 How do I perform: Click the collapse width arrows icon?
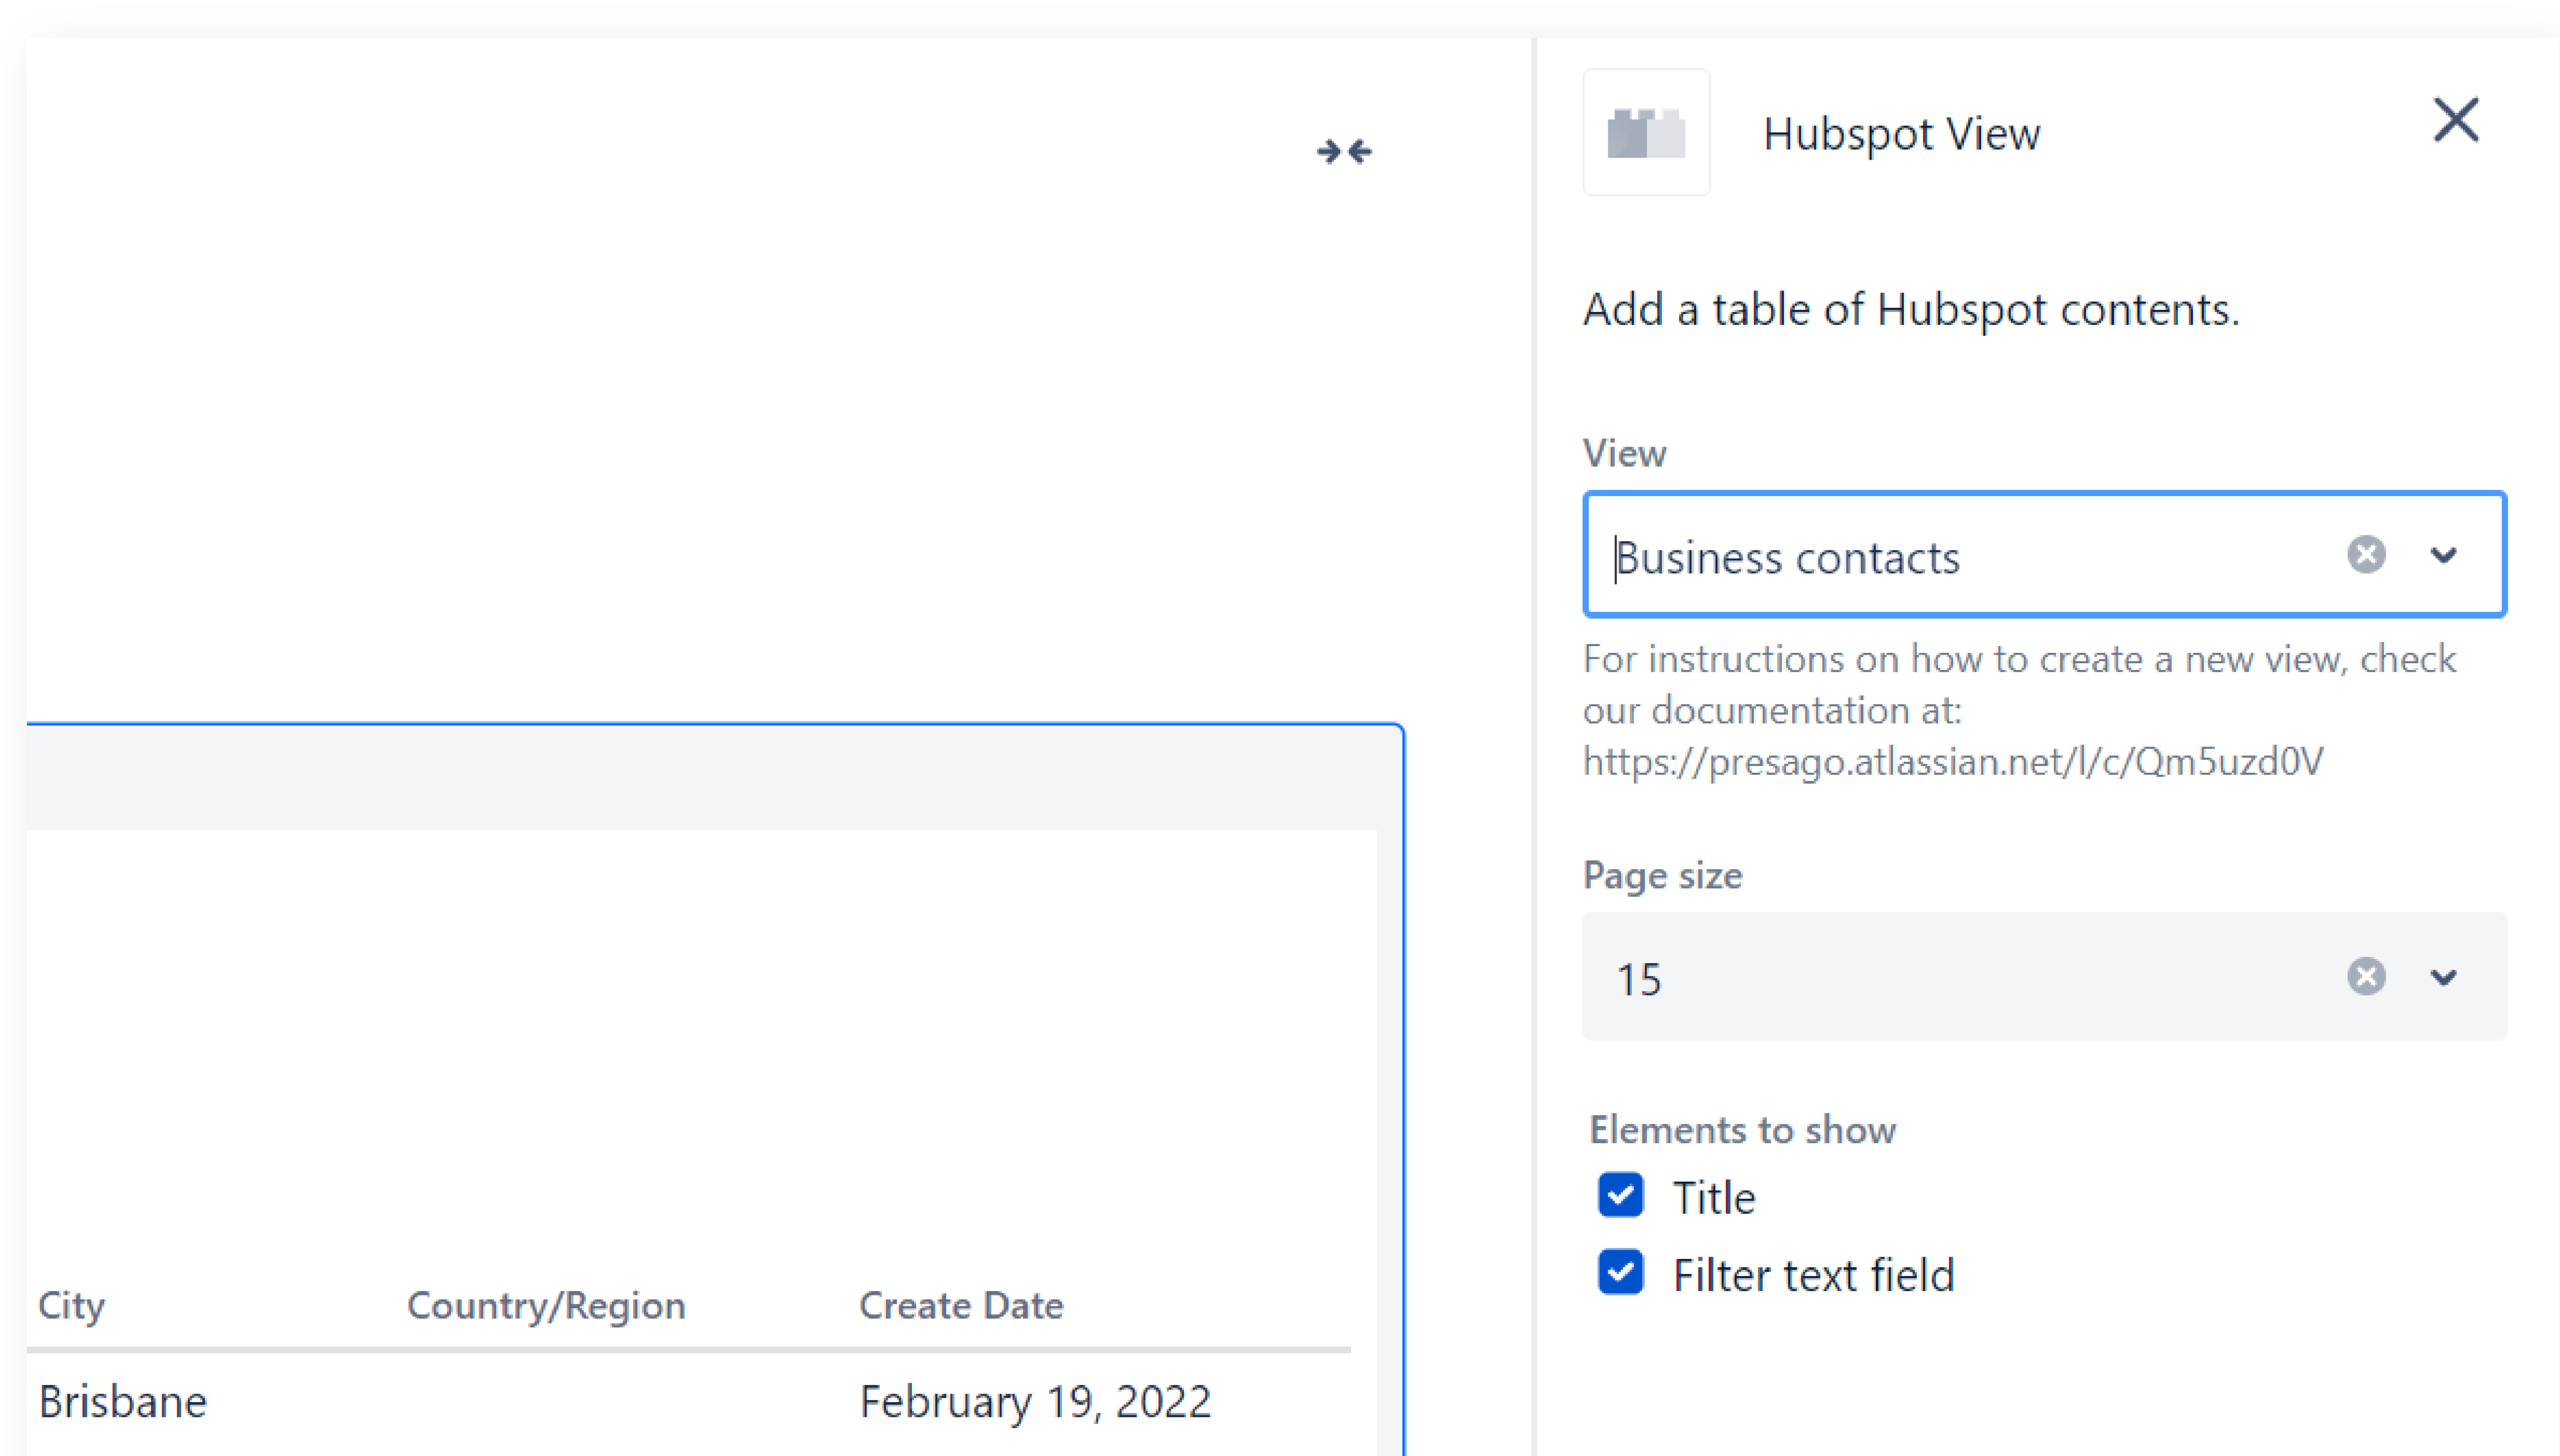coord(1344,152)
